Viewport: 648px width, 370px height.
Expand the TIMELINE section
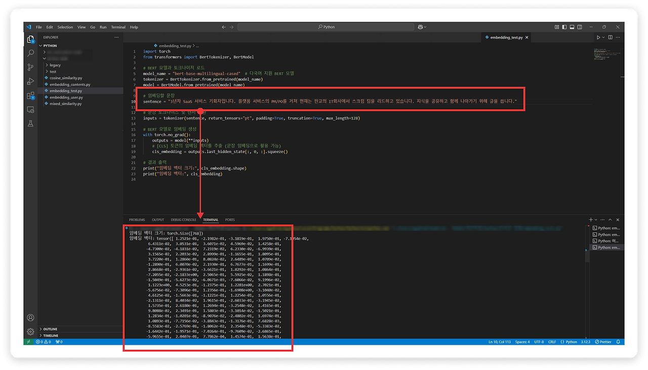(x=80, y=336)
